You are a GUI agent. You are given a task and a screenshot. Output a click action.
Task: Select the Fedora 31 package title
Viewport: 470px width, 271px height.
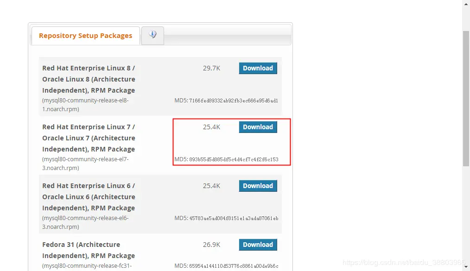(89, 250)
